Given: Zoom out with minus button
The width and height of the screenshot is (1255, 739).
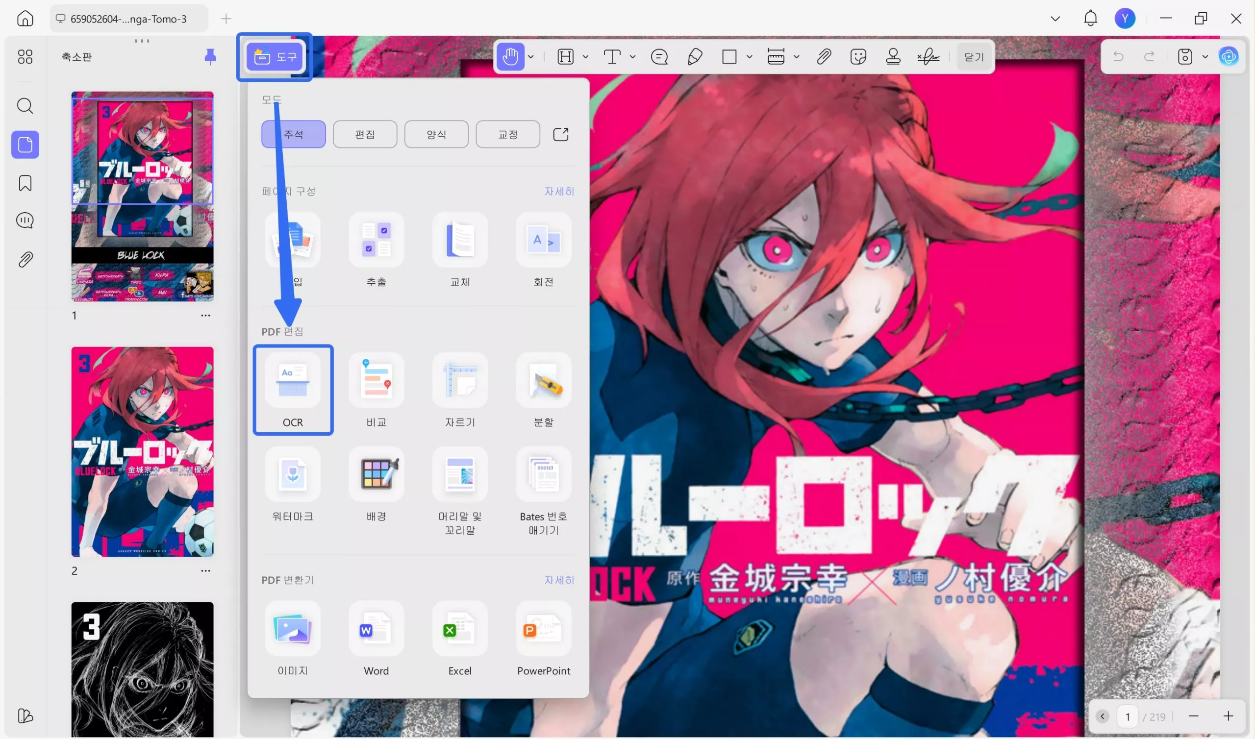Looking at the screenshot, I should coord(1193,716).
